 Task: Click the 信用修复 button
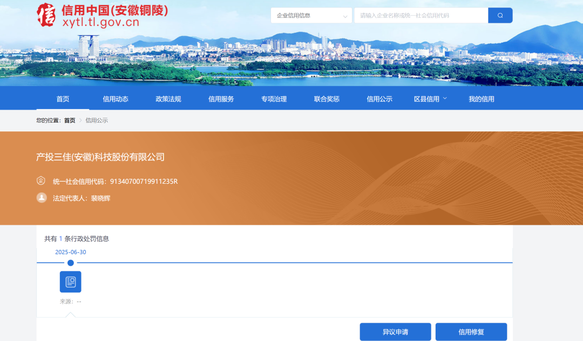pyautogui.click(x=471, y=332)
